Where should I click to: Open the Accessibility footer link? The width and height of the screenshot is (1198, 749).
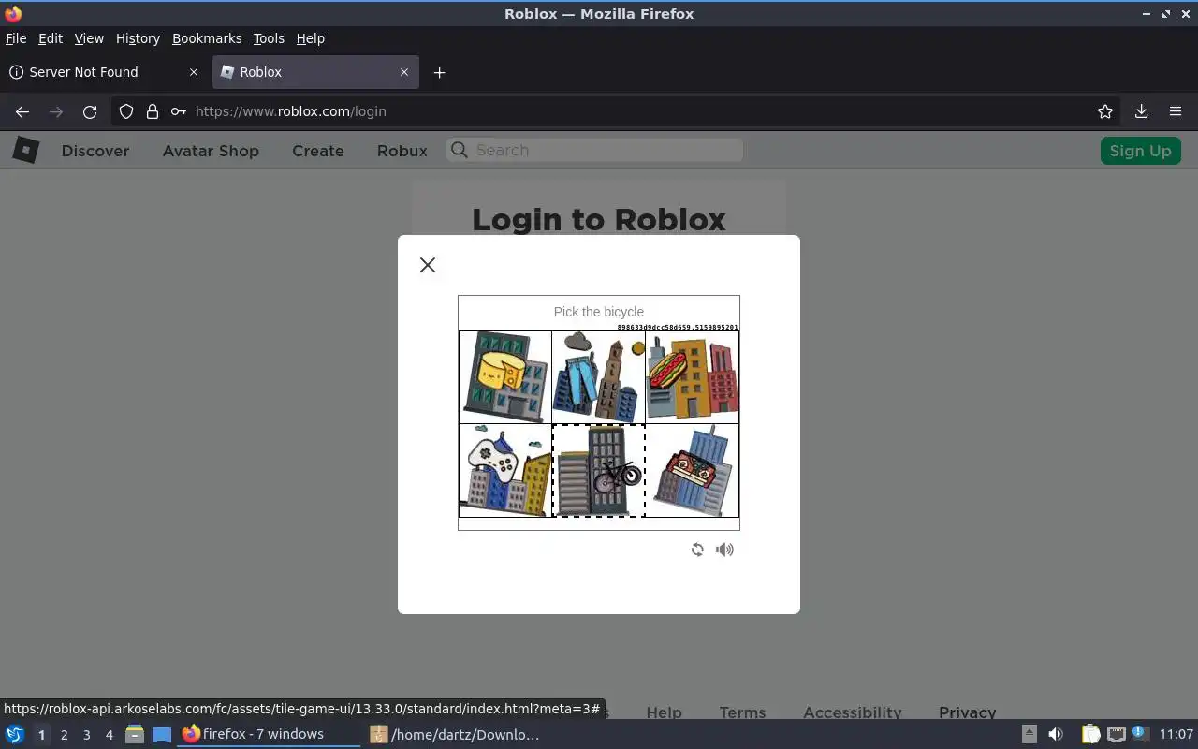pyautogui.click(x=853, y=712)
